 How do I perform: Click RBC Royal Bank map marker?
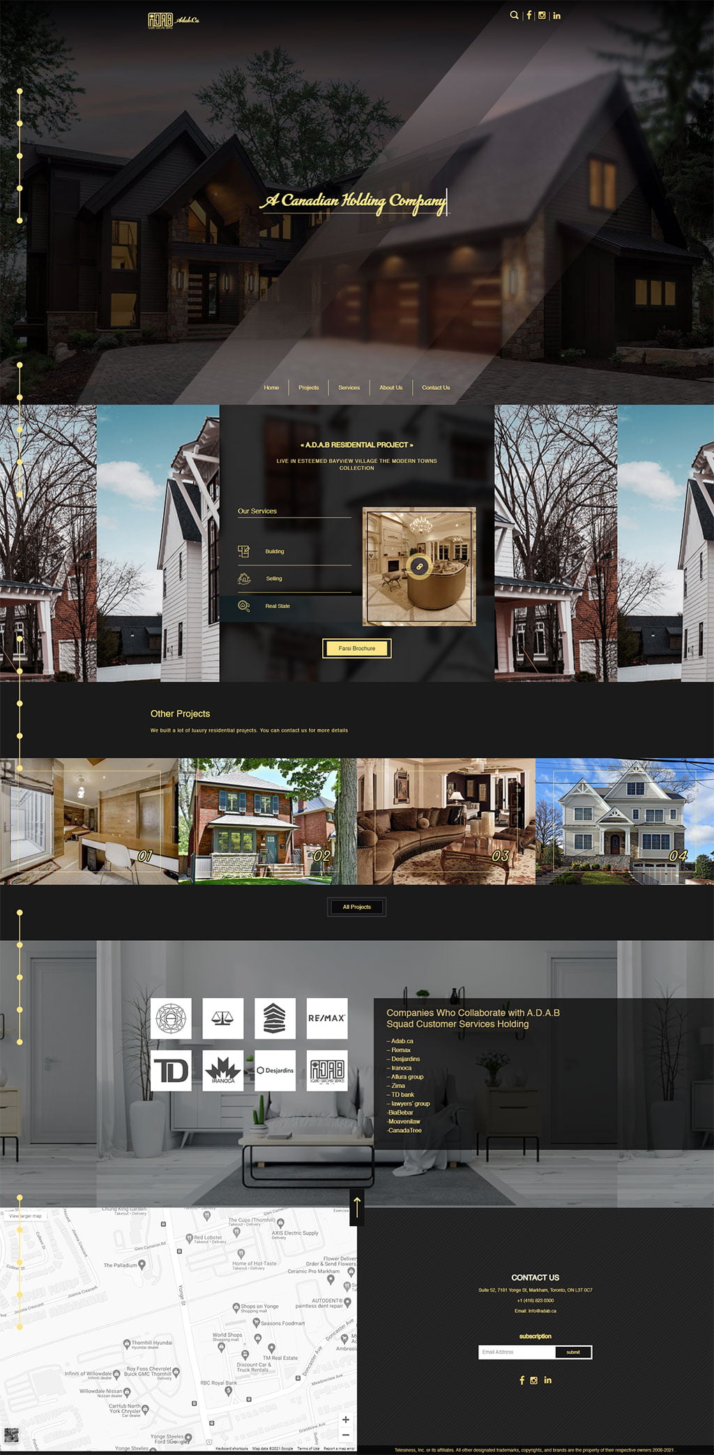click(228, 1391)
